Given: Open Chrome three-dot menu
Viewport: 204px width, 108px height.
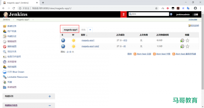Looking at the screenshot, I should (200, 8).
